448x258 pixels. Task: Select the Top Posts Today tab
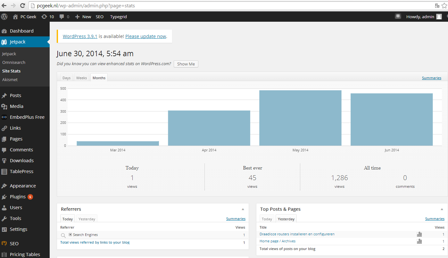267,219
